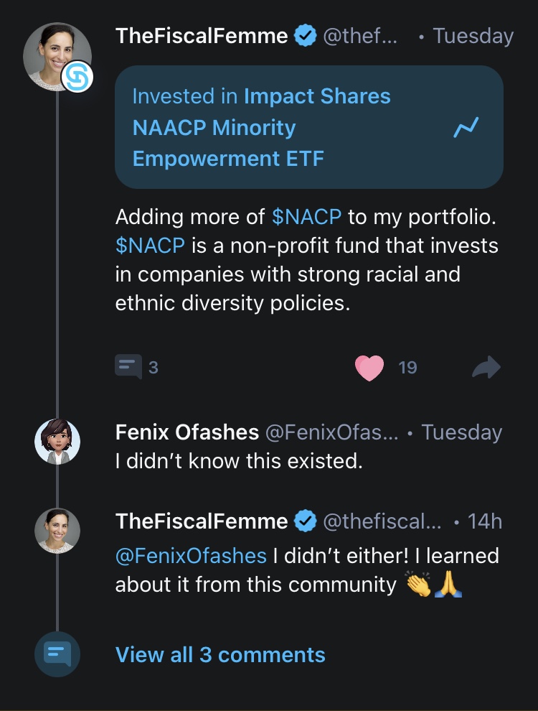The height and width of the screenshot is (711, 538).
Task: Open comments via speech bubble icon
Action: click(129, 367)
